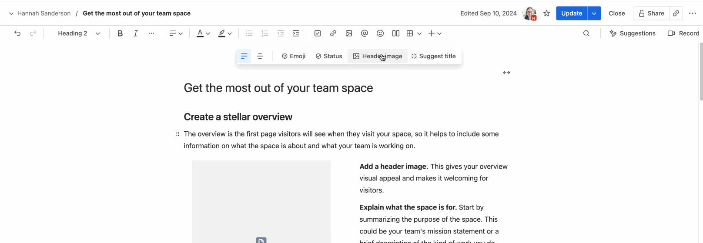Viewport: 703px width, 243px height.
Task: Add a Status to the page
Action: (x=329, y=56)
